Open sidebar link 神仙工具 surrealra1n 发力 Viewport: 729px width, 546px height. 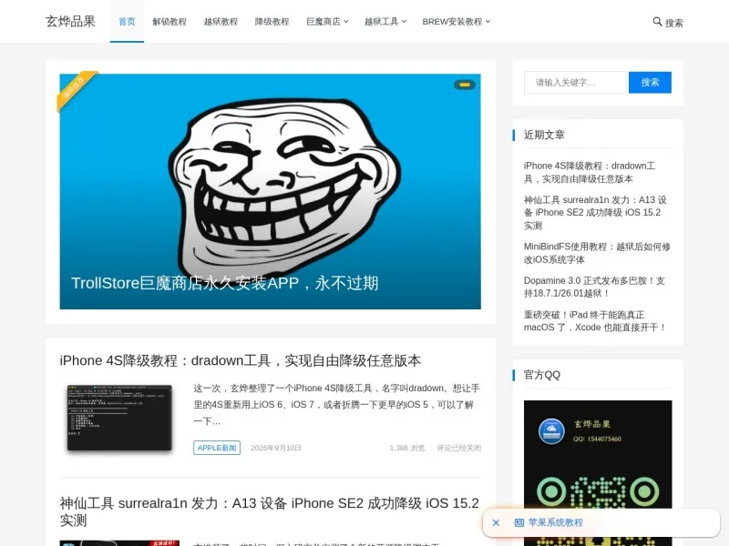(x=595, y=212)
